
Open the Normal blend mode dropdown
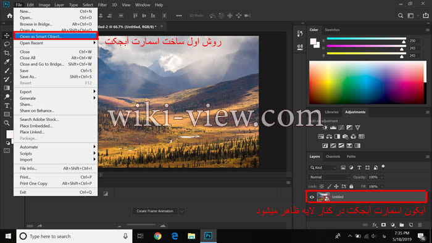click(329, 177)
